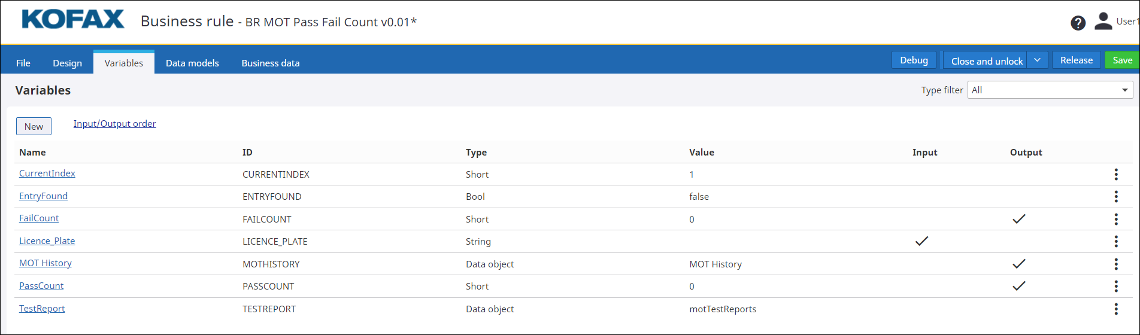Switch to the Data models tab
Screen dimensions: 1140x335
192,63
